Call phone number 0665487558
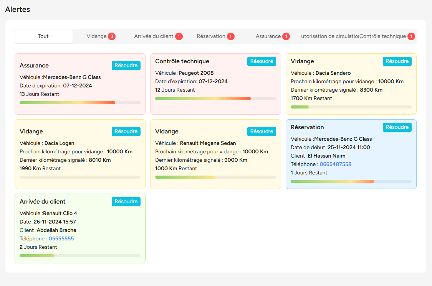Image resolution: width=432 pixels, height=286 pixels. click(335, 164)
